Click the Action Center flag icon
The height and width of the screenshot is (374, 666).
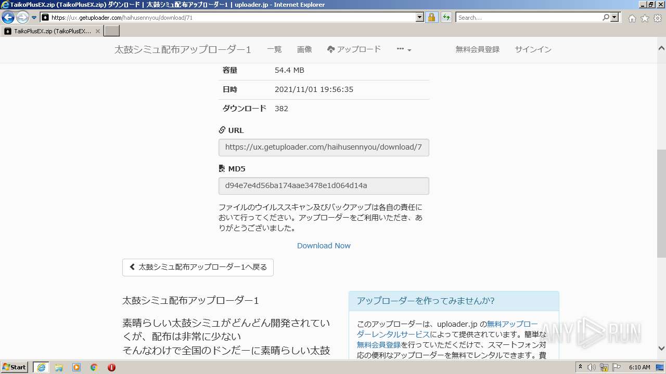click(x=617, y=367)
